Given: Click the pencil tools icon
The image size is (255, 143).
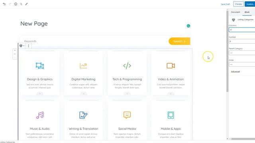Looking at the screenshot, I should pos(27,4).
